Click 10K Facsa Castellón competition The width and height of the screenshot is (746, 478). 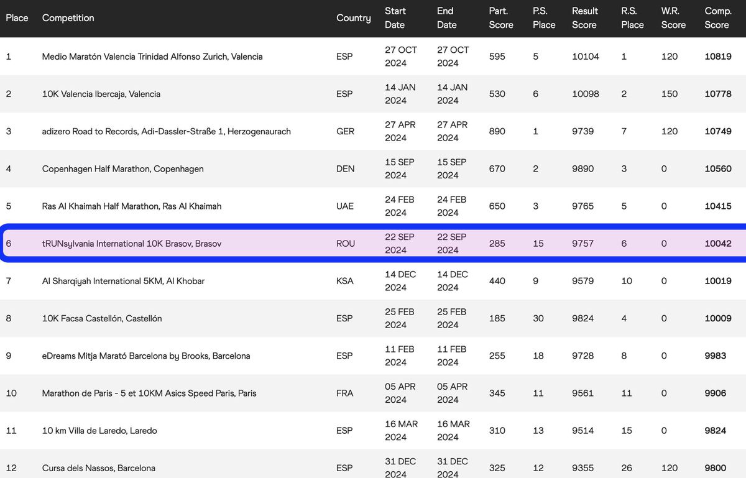coord(102,318)
